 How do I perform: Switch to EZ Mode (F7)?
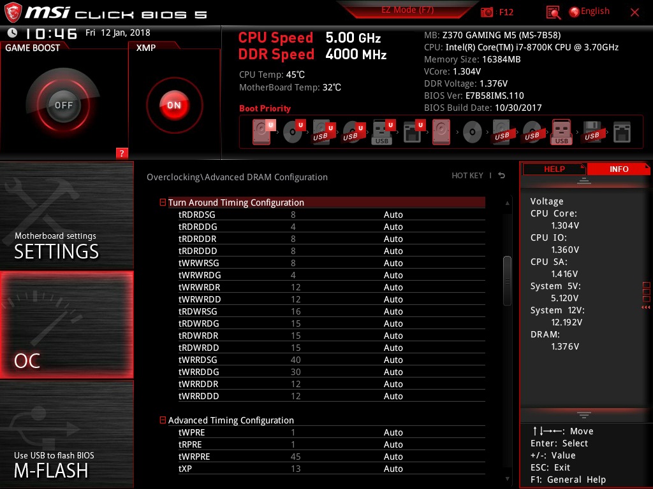pos(407,10)
